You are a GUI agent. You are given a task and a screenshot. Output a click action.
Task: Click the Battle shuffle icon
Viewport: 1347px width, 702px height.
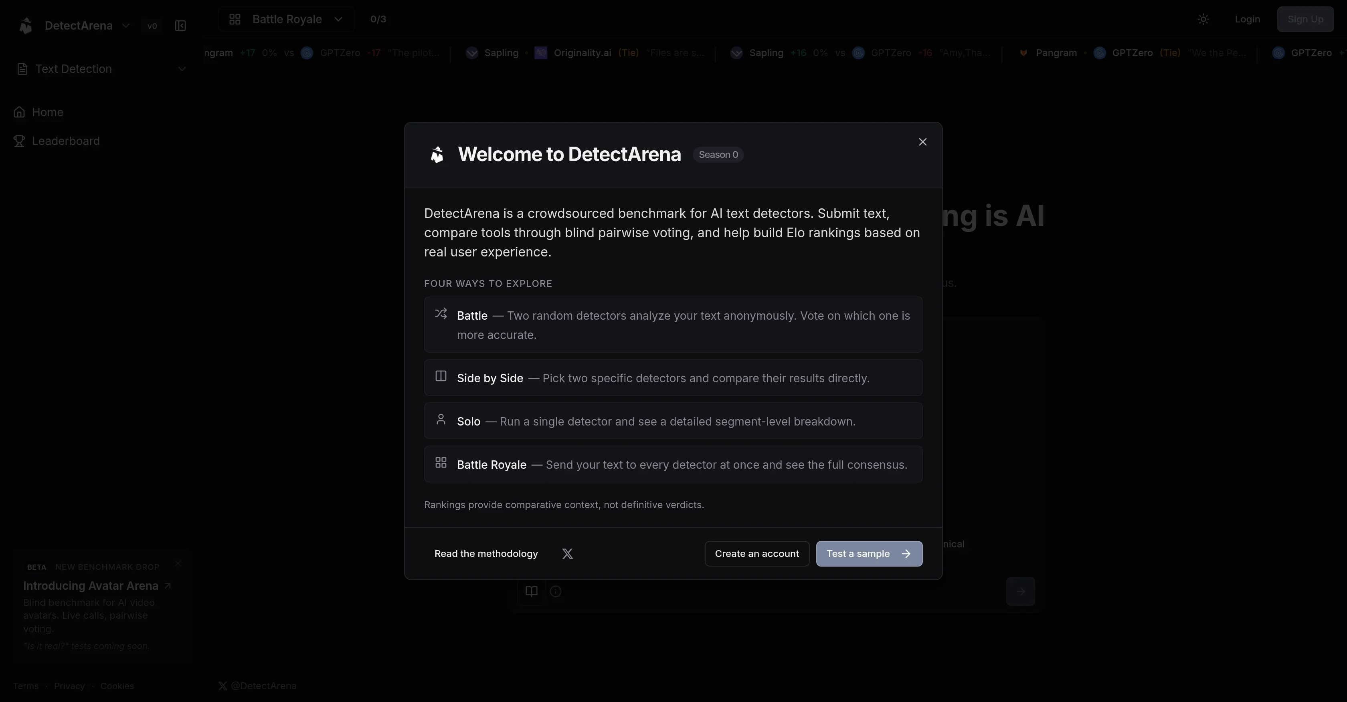[441, 314]
